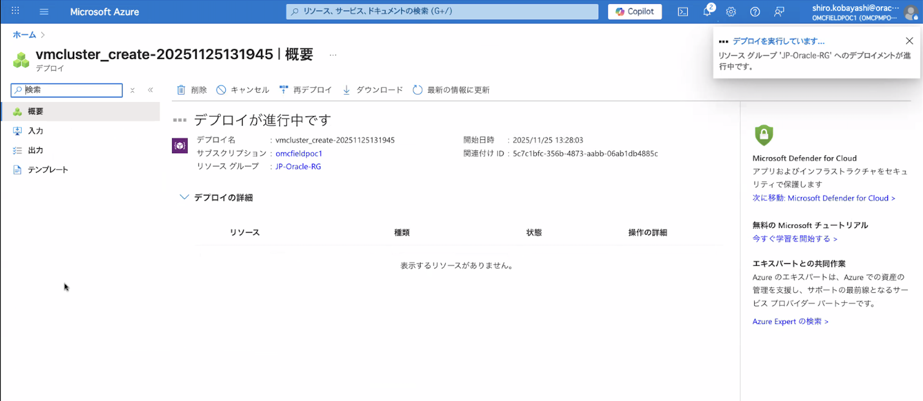Open the テンプレート sidebar item
The height and width of the screenshot is (401, 923).
pos(47,169)
